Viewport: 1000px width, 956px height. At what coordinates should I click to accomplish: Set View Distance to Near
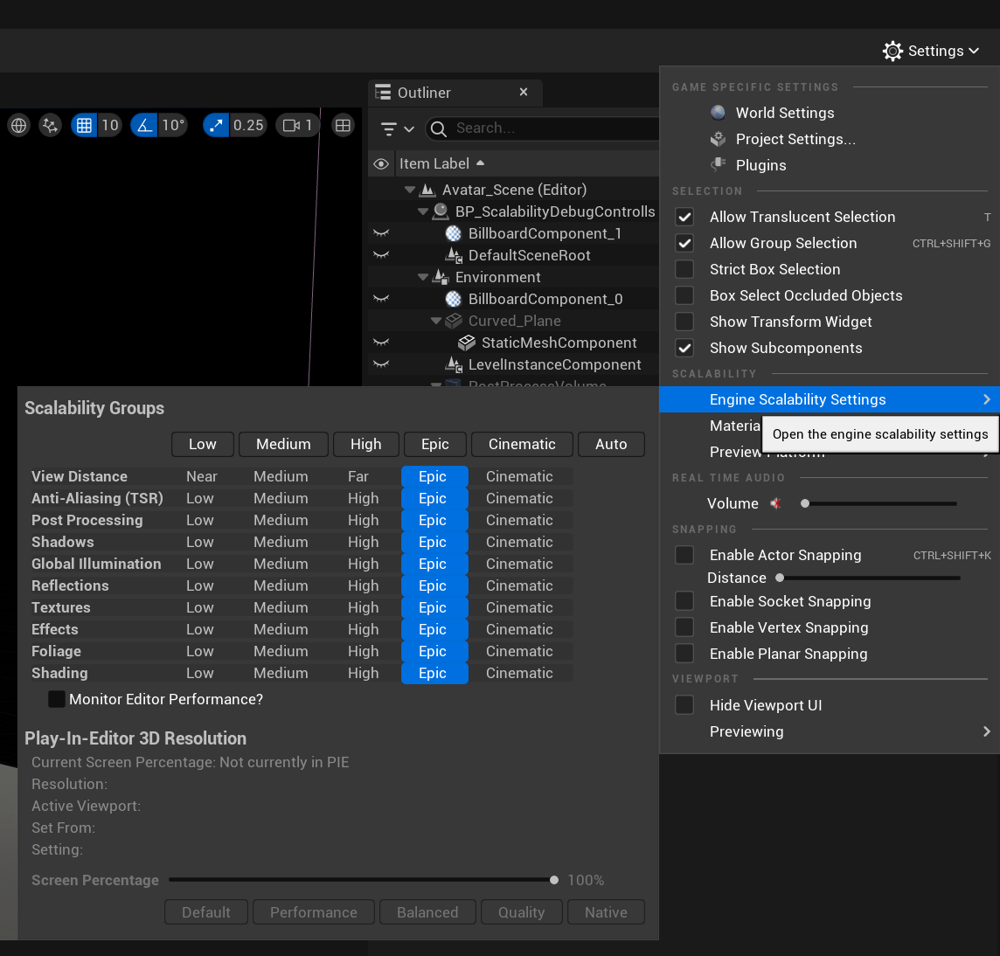point(202,476)
